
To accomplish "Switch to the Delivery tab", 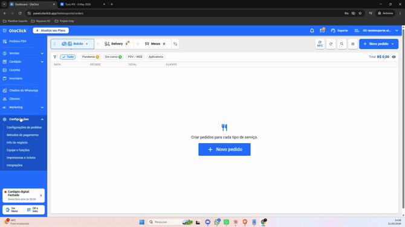I will pos(117,44).
